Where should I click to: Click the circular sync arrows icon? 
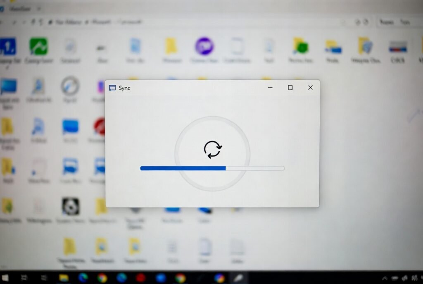tap(213, 149)
